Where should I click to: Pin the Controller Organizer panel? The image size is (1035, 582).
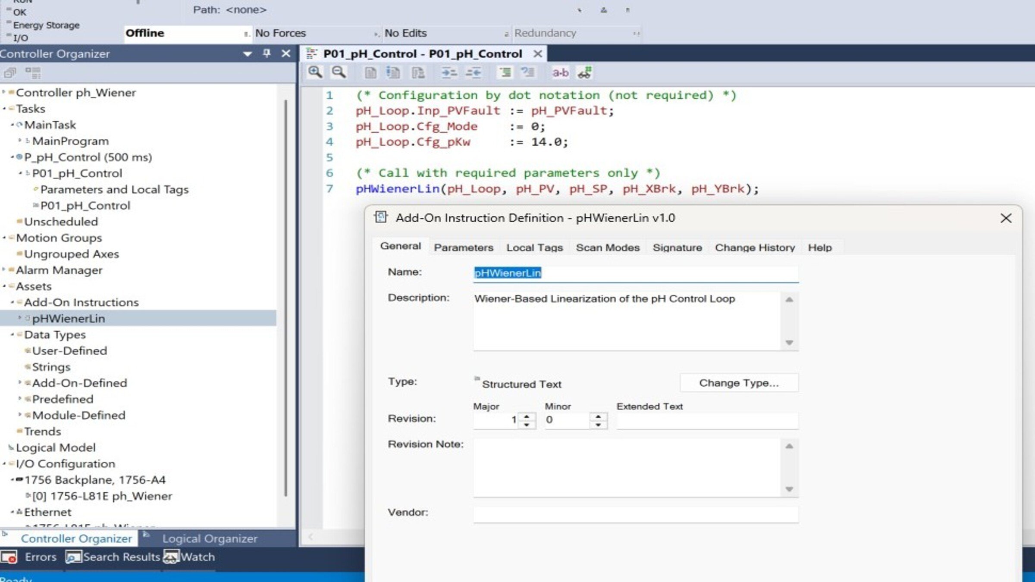coord(267,53)
